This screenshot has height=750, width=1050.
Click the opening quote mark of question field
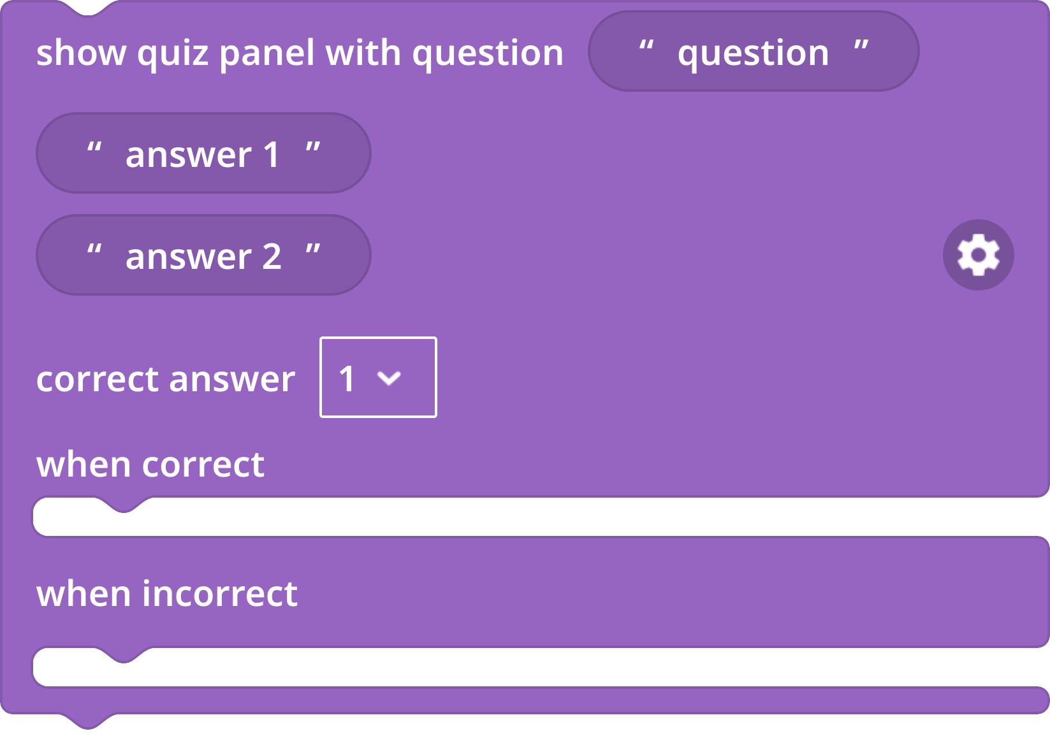(646, 46)
